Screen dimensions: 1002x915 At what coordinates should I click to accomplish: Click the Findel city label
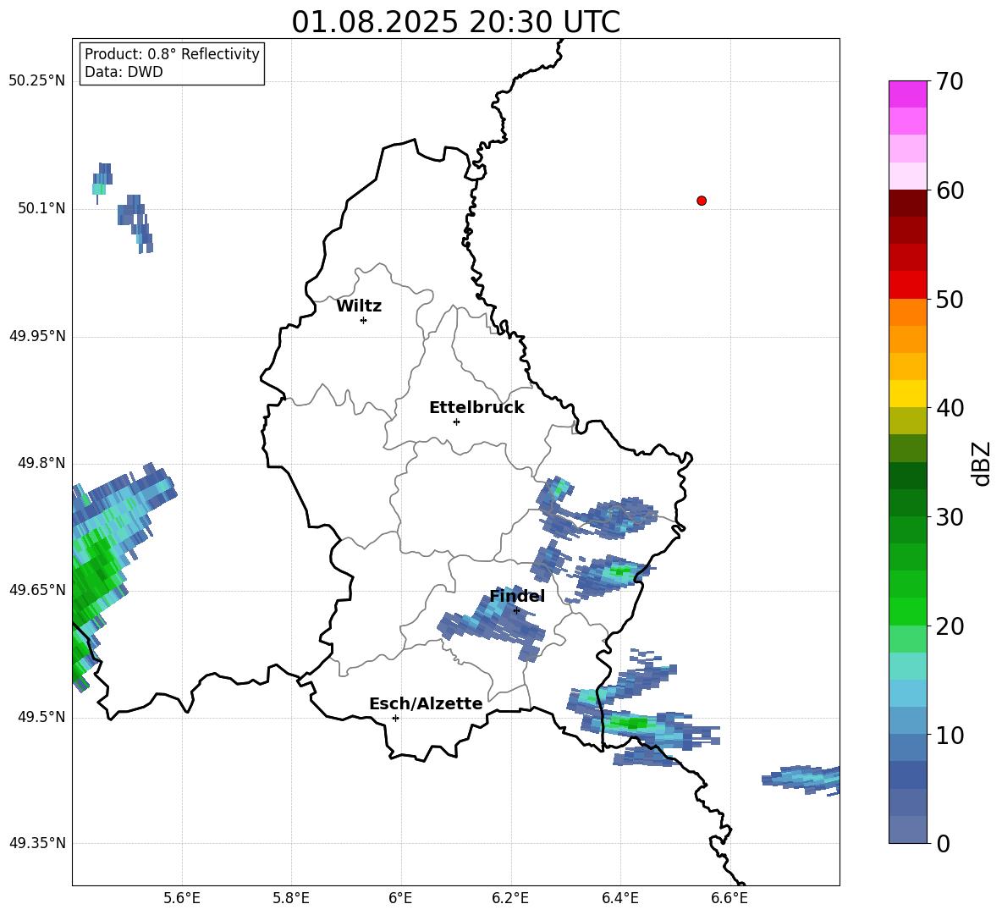[x=517, y=596]
